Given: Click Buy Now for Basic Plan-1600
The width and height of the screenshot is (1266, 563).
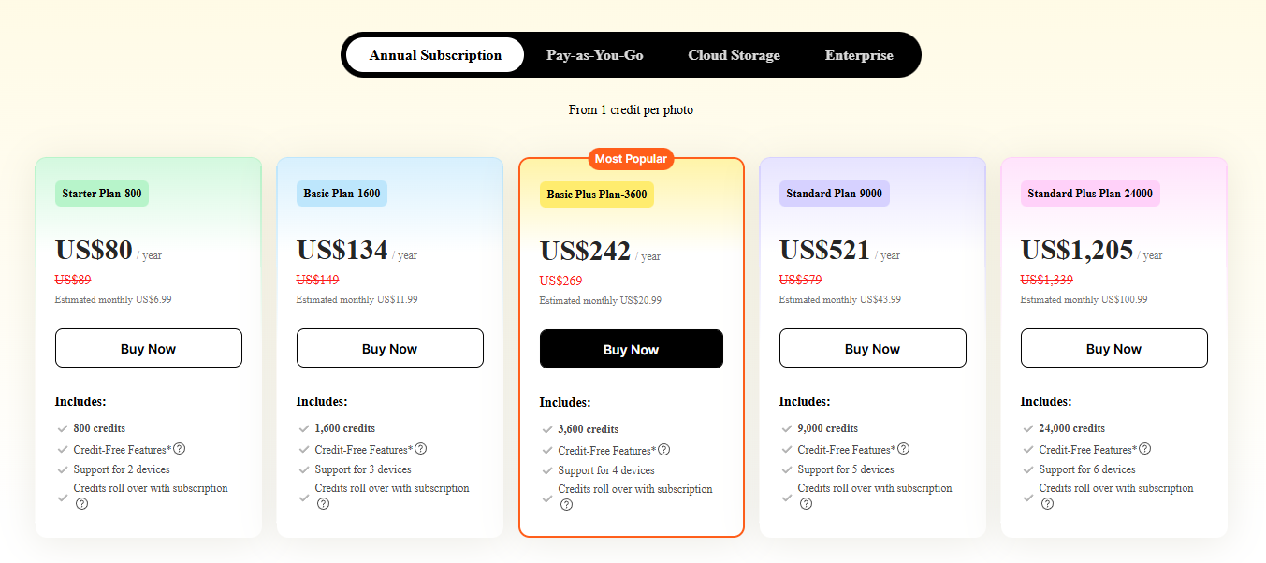Looking at the screenshot, I should pos(390,349).
